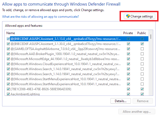The width and height of the screenshot is (159, 118).
Task: Toggle Public checkbox for AacAmbientLighting
Action: click(142, 94)
